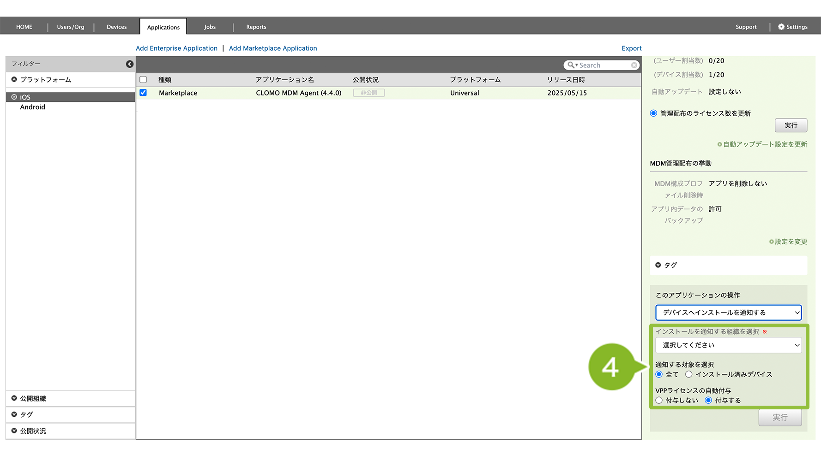
Task: Select the インストール済みデバイス radio button
Action: click(x=688, y=374)
